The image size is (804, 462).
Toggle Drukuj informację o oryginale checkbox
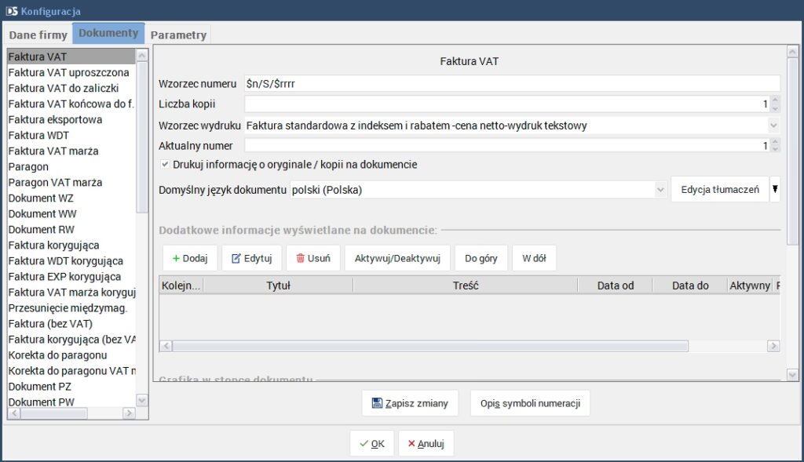(x=165, y=165)
